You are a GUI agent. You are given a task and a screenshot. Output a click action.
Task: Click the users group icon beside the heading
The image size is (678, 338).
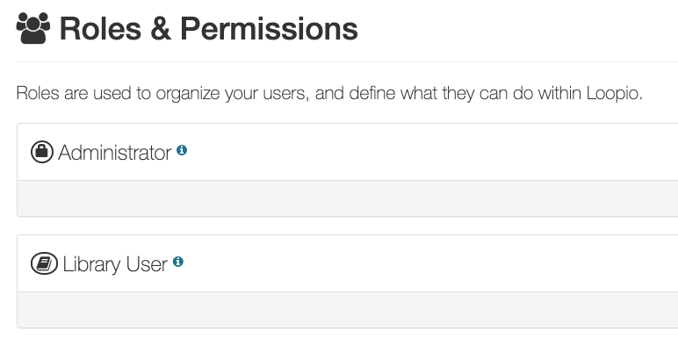click(x=33, y=28)
